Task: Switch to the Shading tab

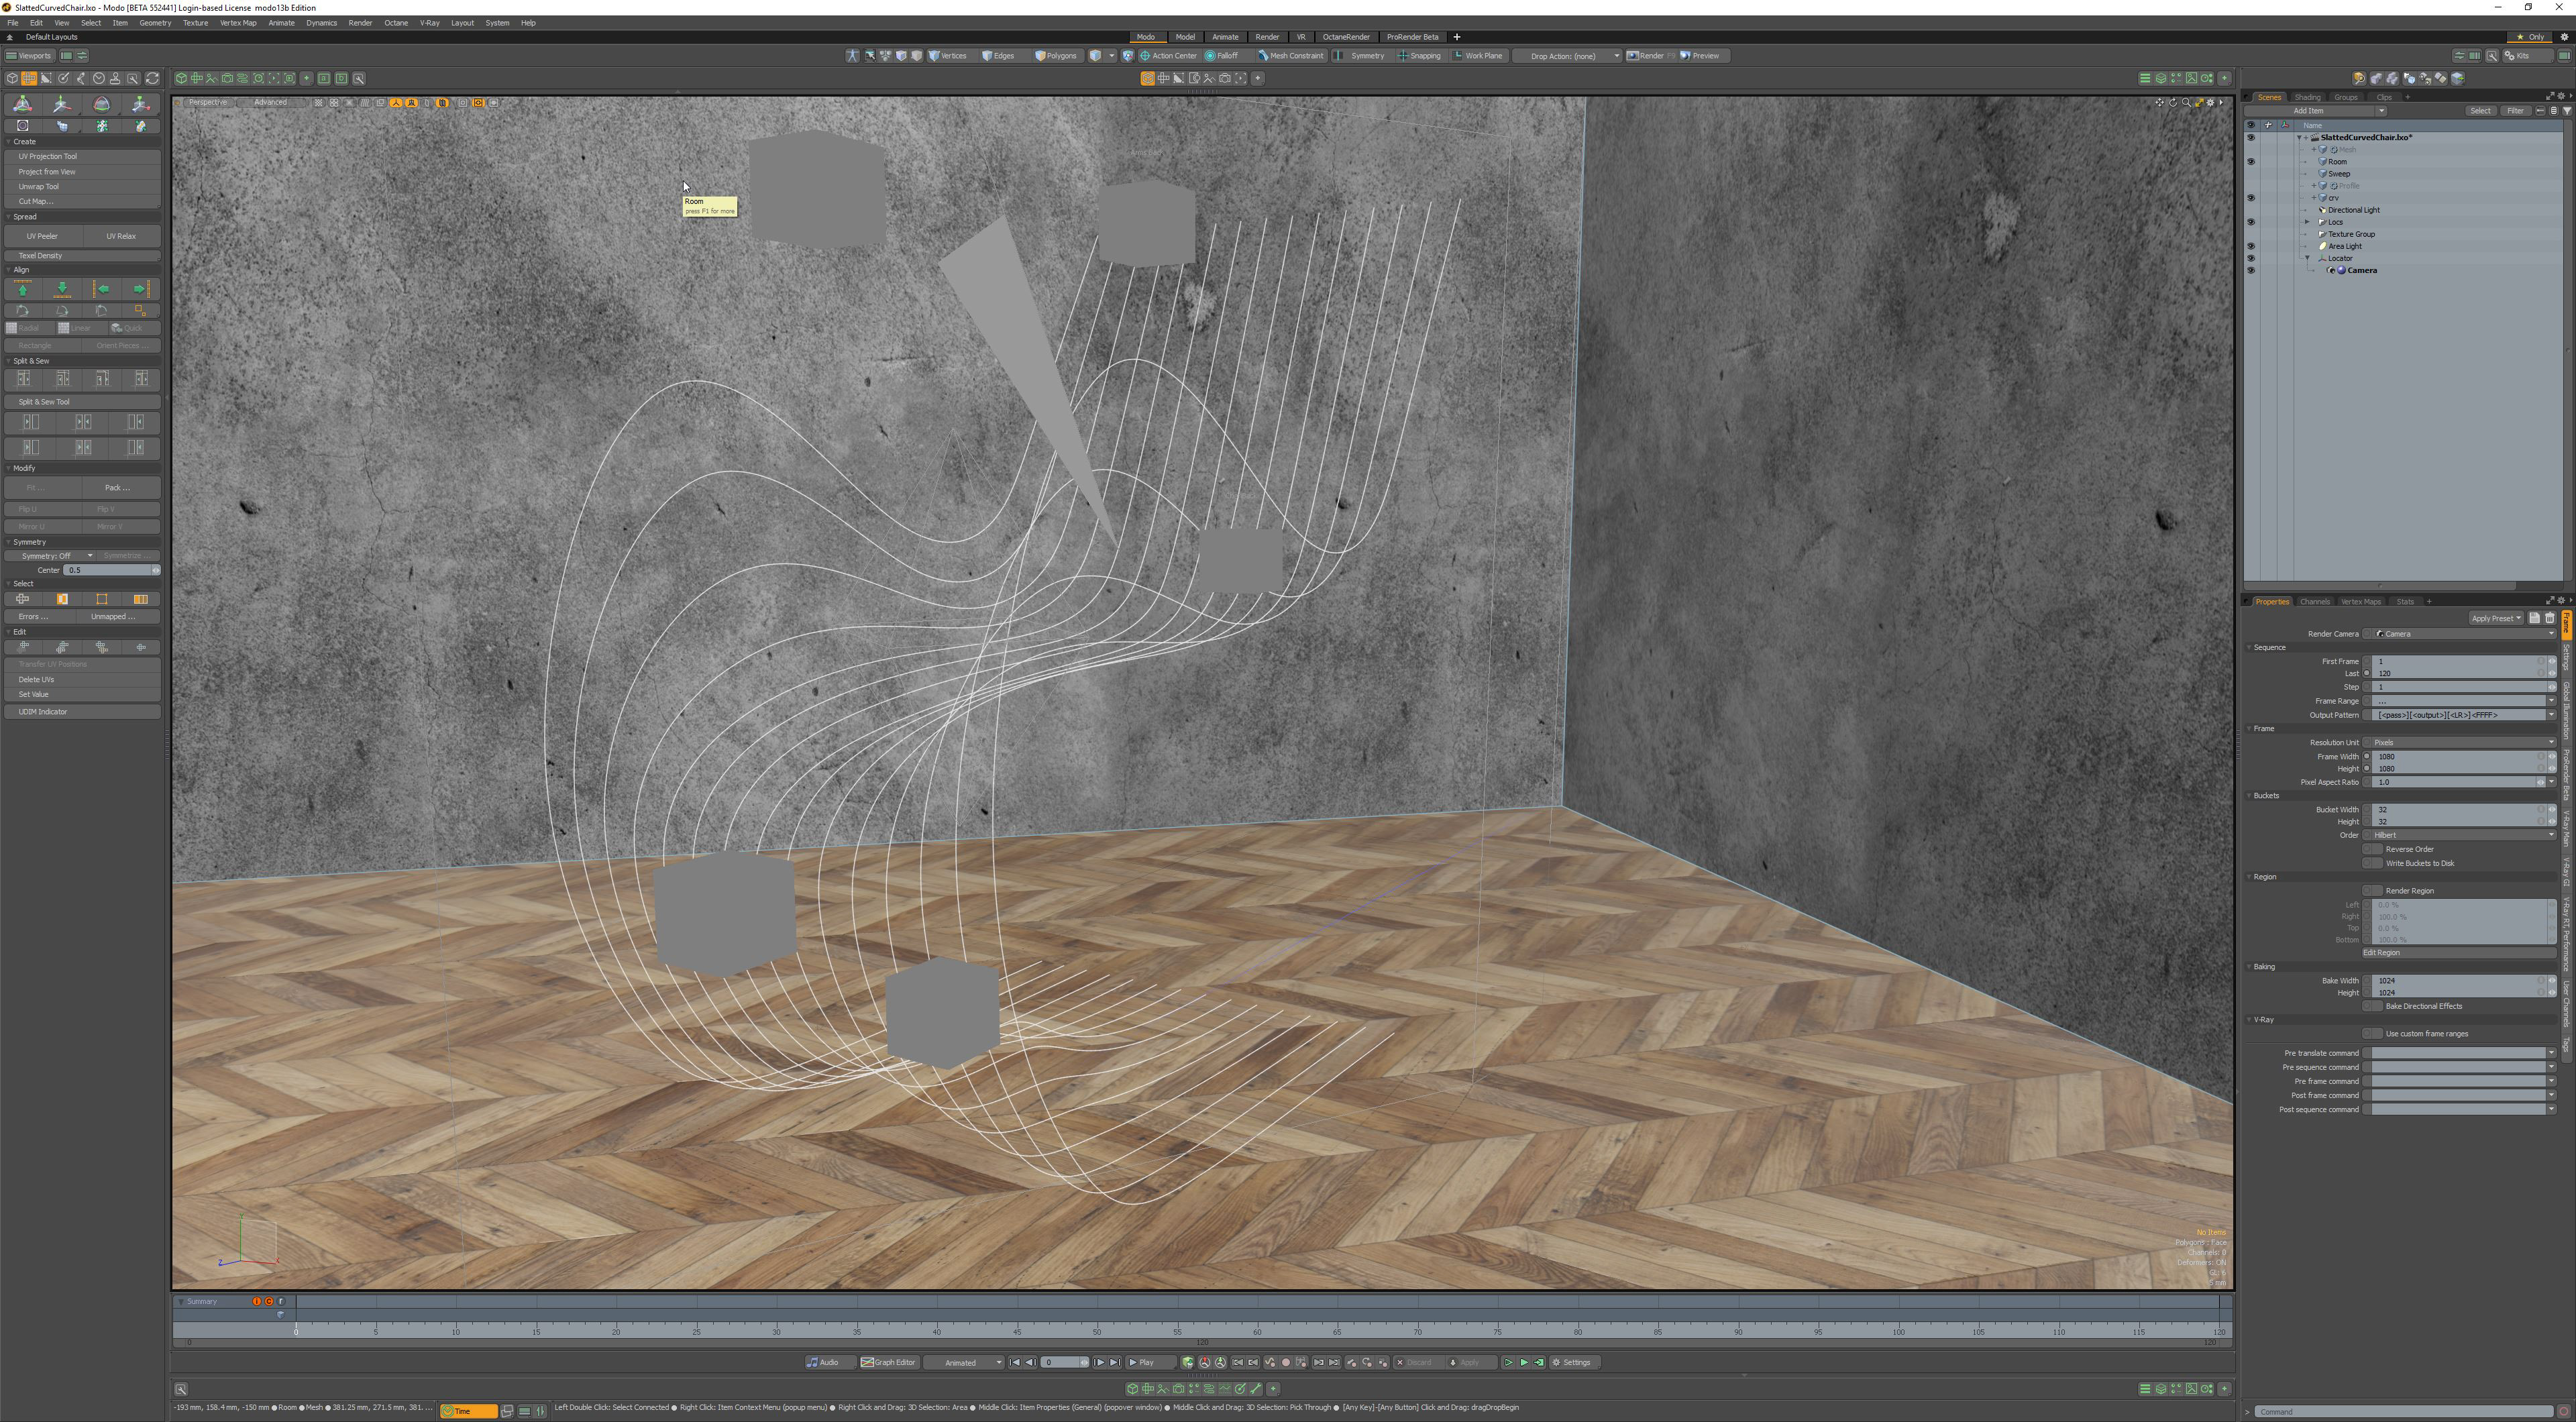Action: pyautogui.click(x=2307, y=97)
